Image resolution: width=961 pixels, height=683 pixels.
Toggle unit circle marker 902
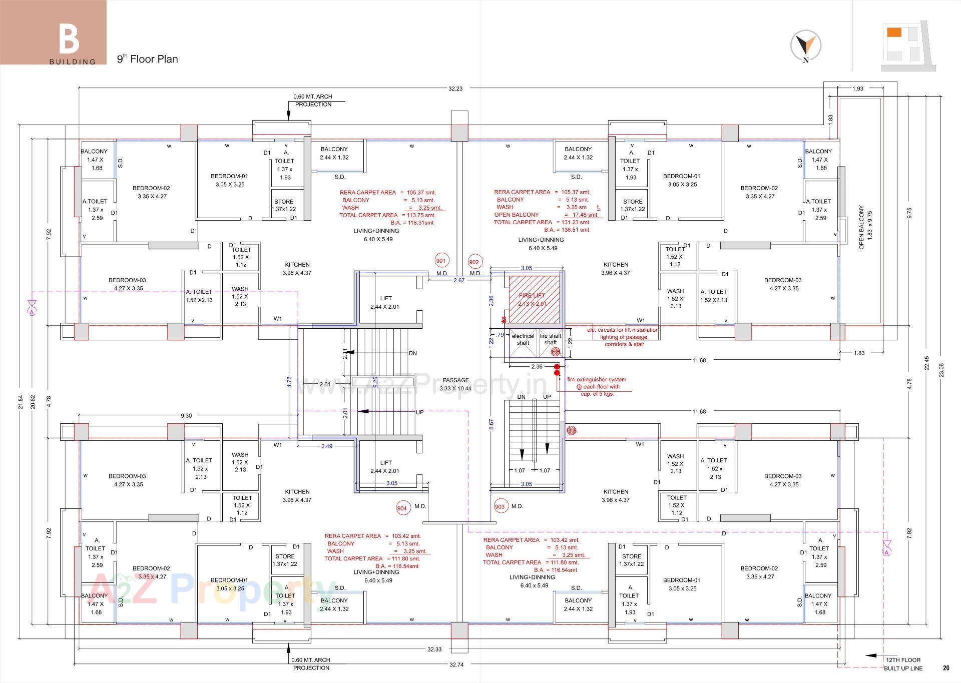tap(474, 262)
